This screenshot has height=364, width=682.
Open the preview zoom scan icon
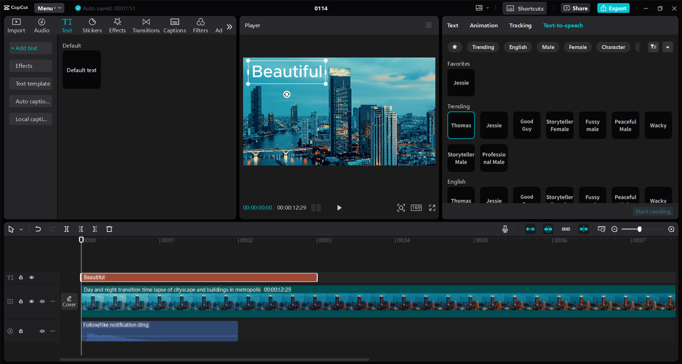(401, 208)
